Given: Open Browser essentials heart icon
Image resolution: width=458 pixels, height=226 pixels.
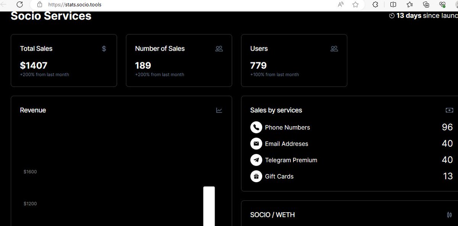Looking at the screenshot, I should 443,5.
